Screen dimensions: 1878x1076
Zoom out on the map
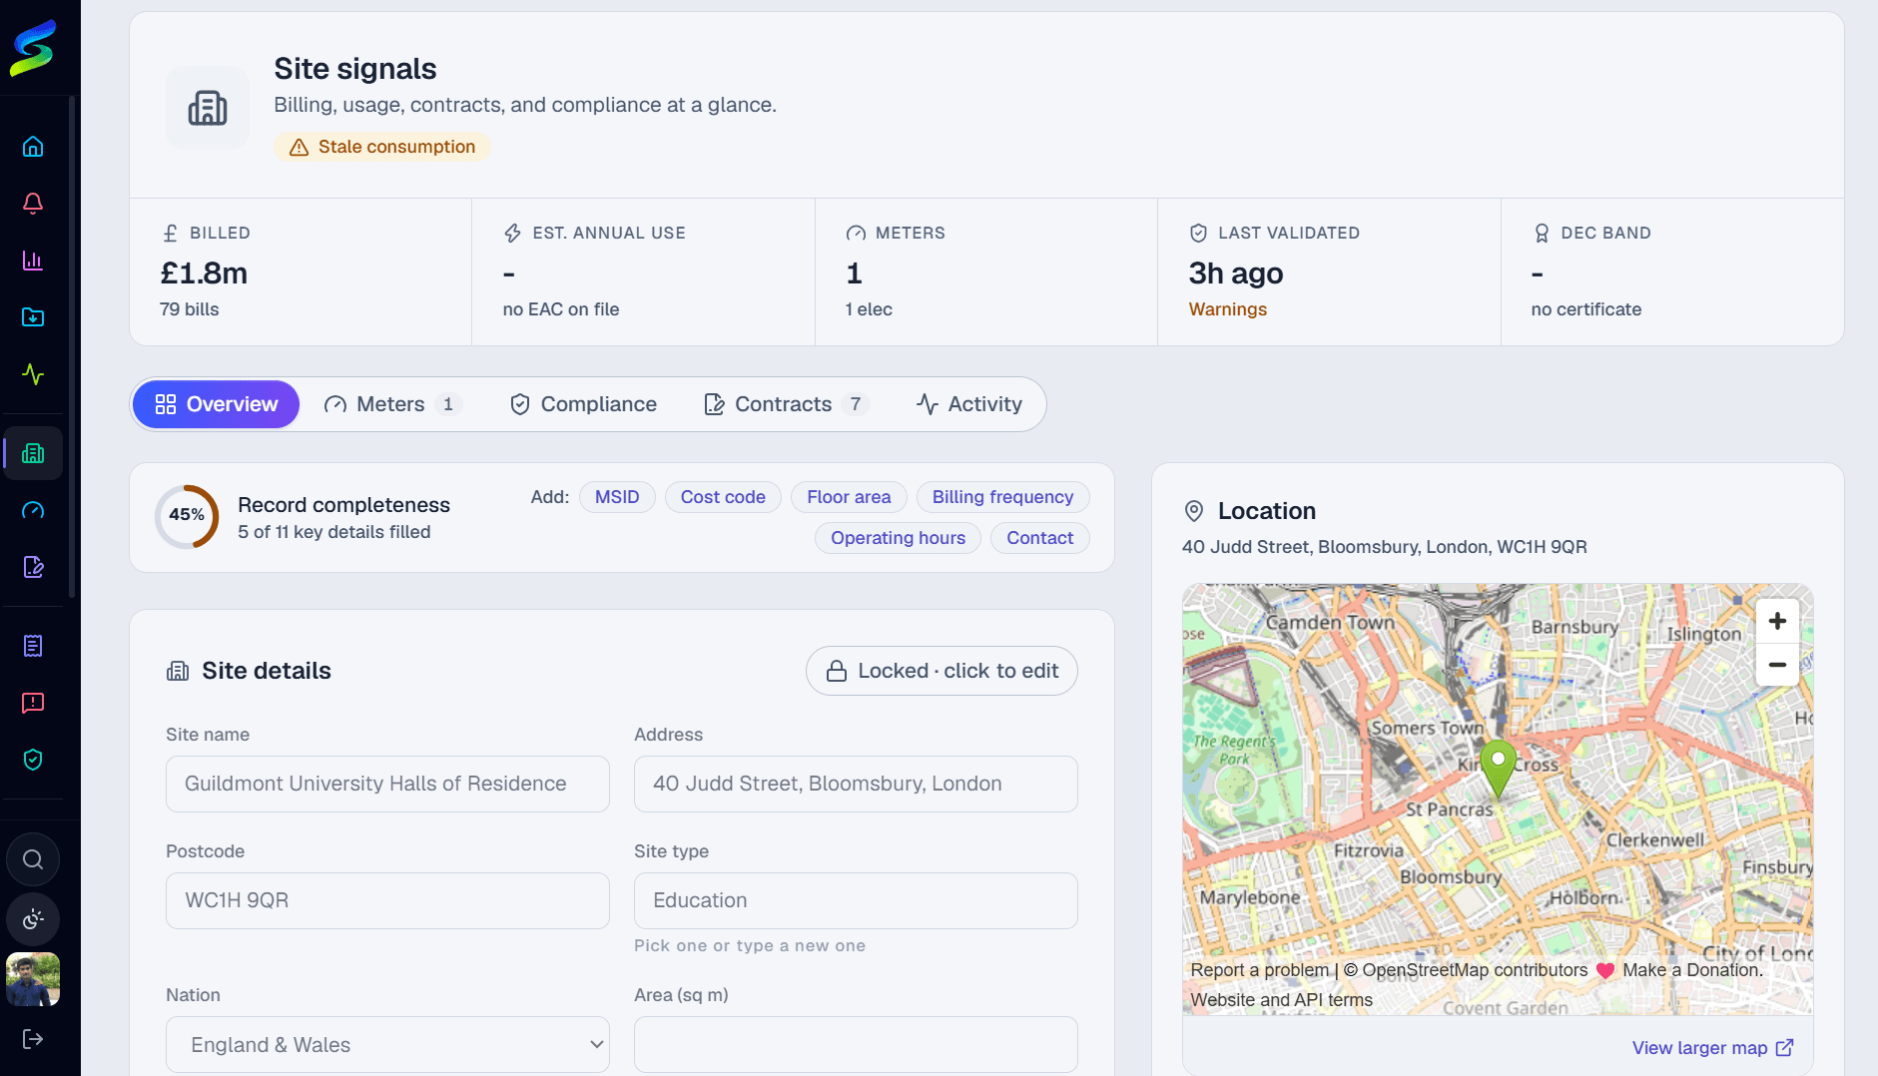click(x=1777, y=664)
